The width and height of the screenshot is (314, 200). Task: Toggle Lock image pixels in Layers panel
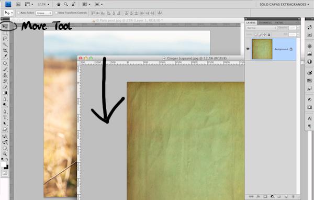click(x=260, y=35)
